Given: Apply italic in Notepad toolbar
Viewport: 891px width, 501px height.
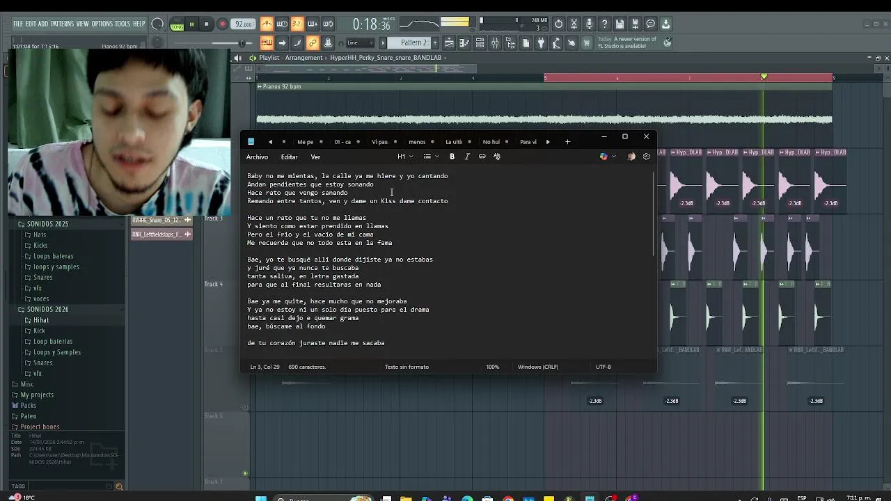Looking at the screenshot, I should 467,157.
